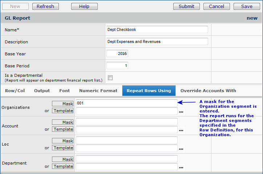
Task: Click the Account Template button
Action: tap(62, 129)
